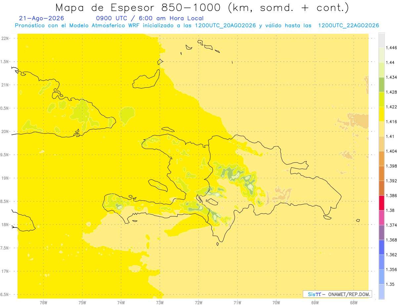The width and height of the screenshot is (397, 307).
Task: Click the 76W longitude axis label
Action: coord(43,302)
